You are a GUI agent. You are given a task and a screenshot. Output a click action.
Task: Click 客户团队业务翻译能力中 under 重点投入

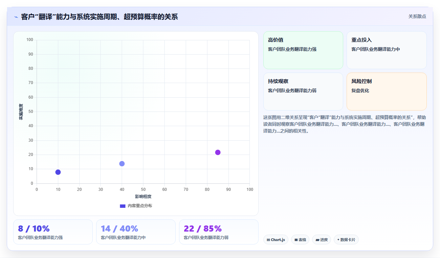point(376,49)
